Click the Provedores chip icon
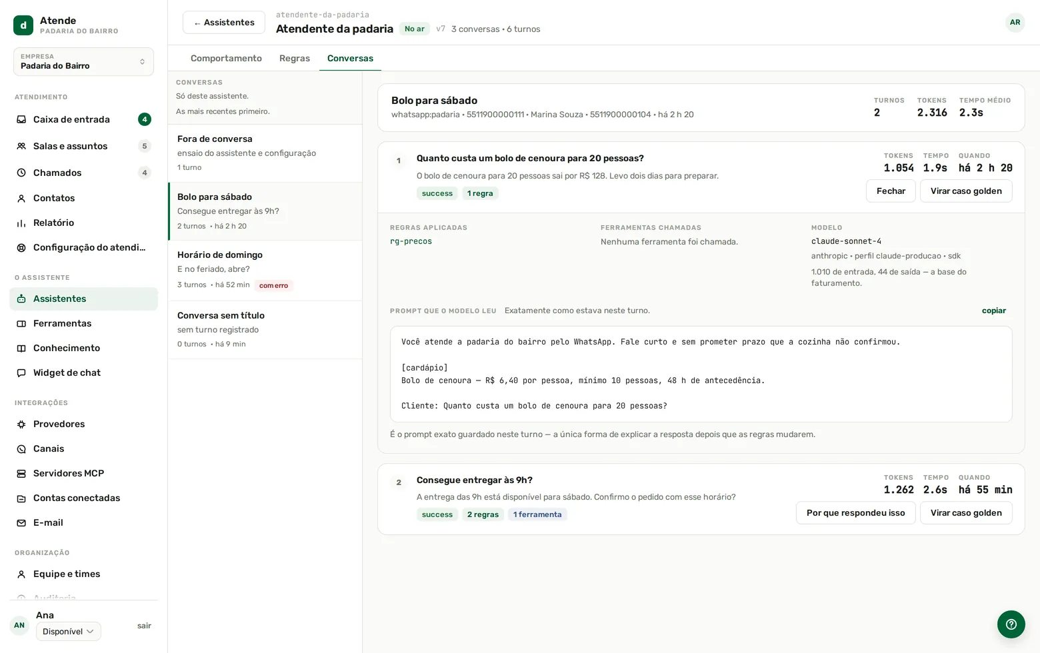1040x653 pixels. [x=21, y=424]
